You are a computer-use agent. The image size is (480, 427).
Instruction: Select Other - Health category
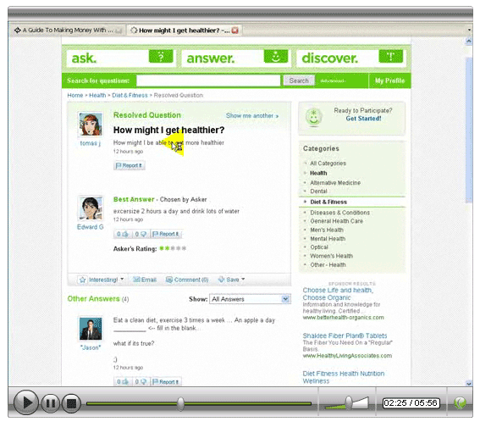click(x=328, y=264)
